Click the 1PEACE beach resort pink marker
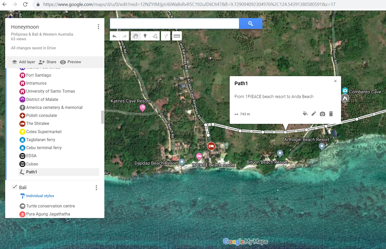This screenshot has height=249, width=386. coord(199,156)
